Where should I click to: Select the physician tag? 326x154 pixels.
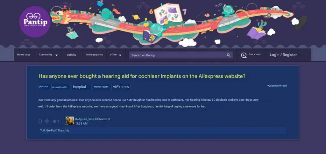coord(44,87)
